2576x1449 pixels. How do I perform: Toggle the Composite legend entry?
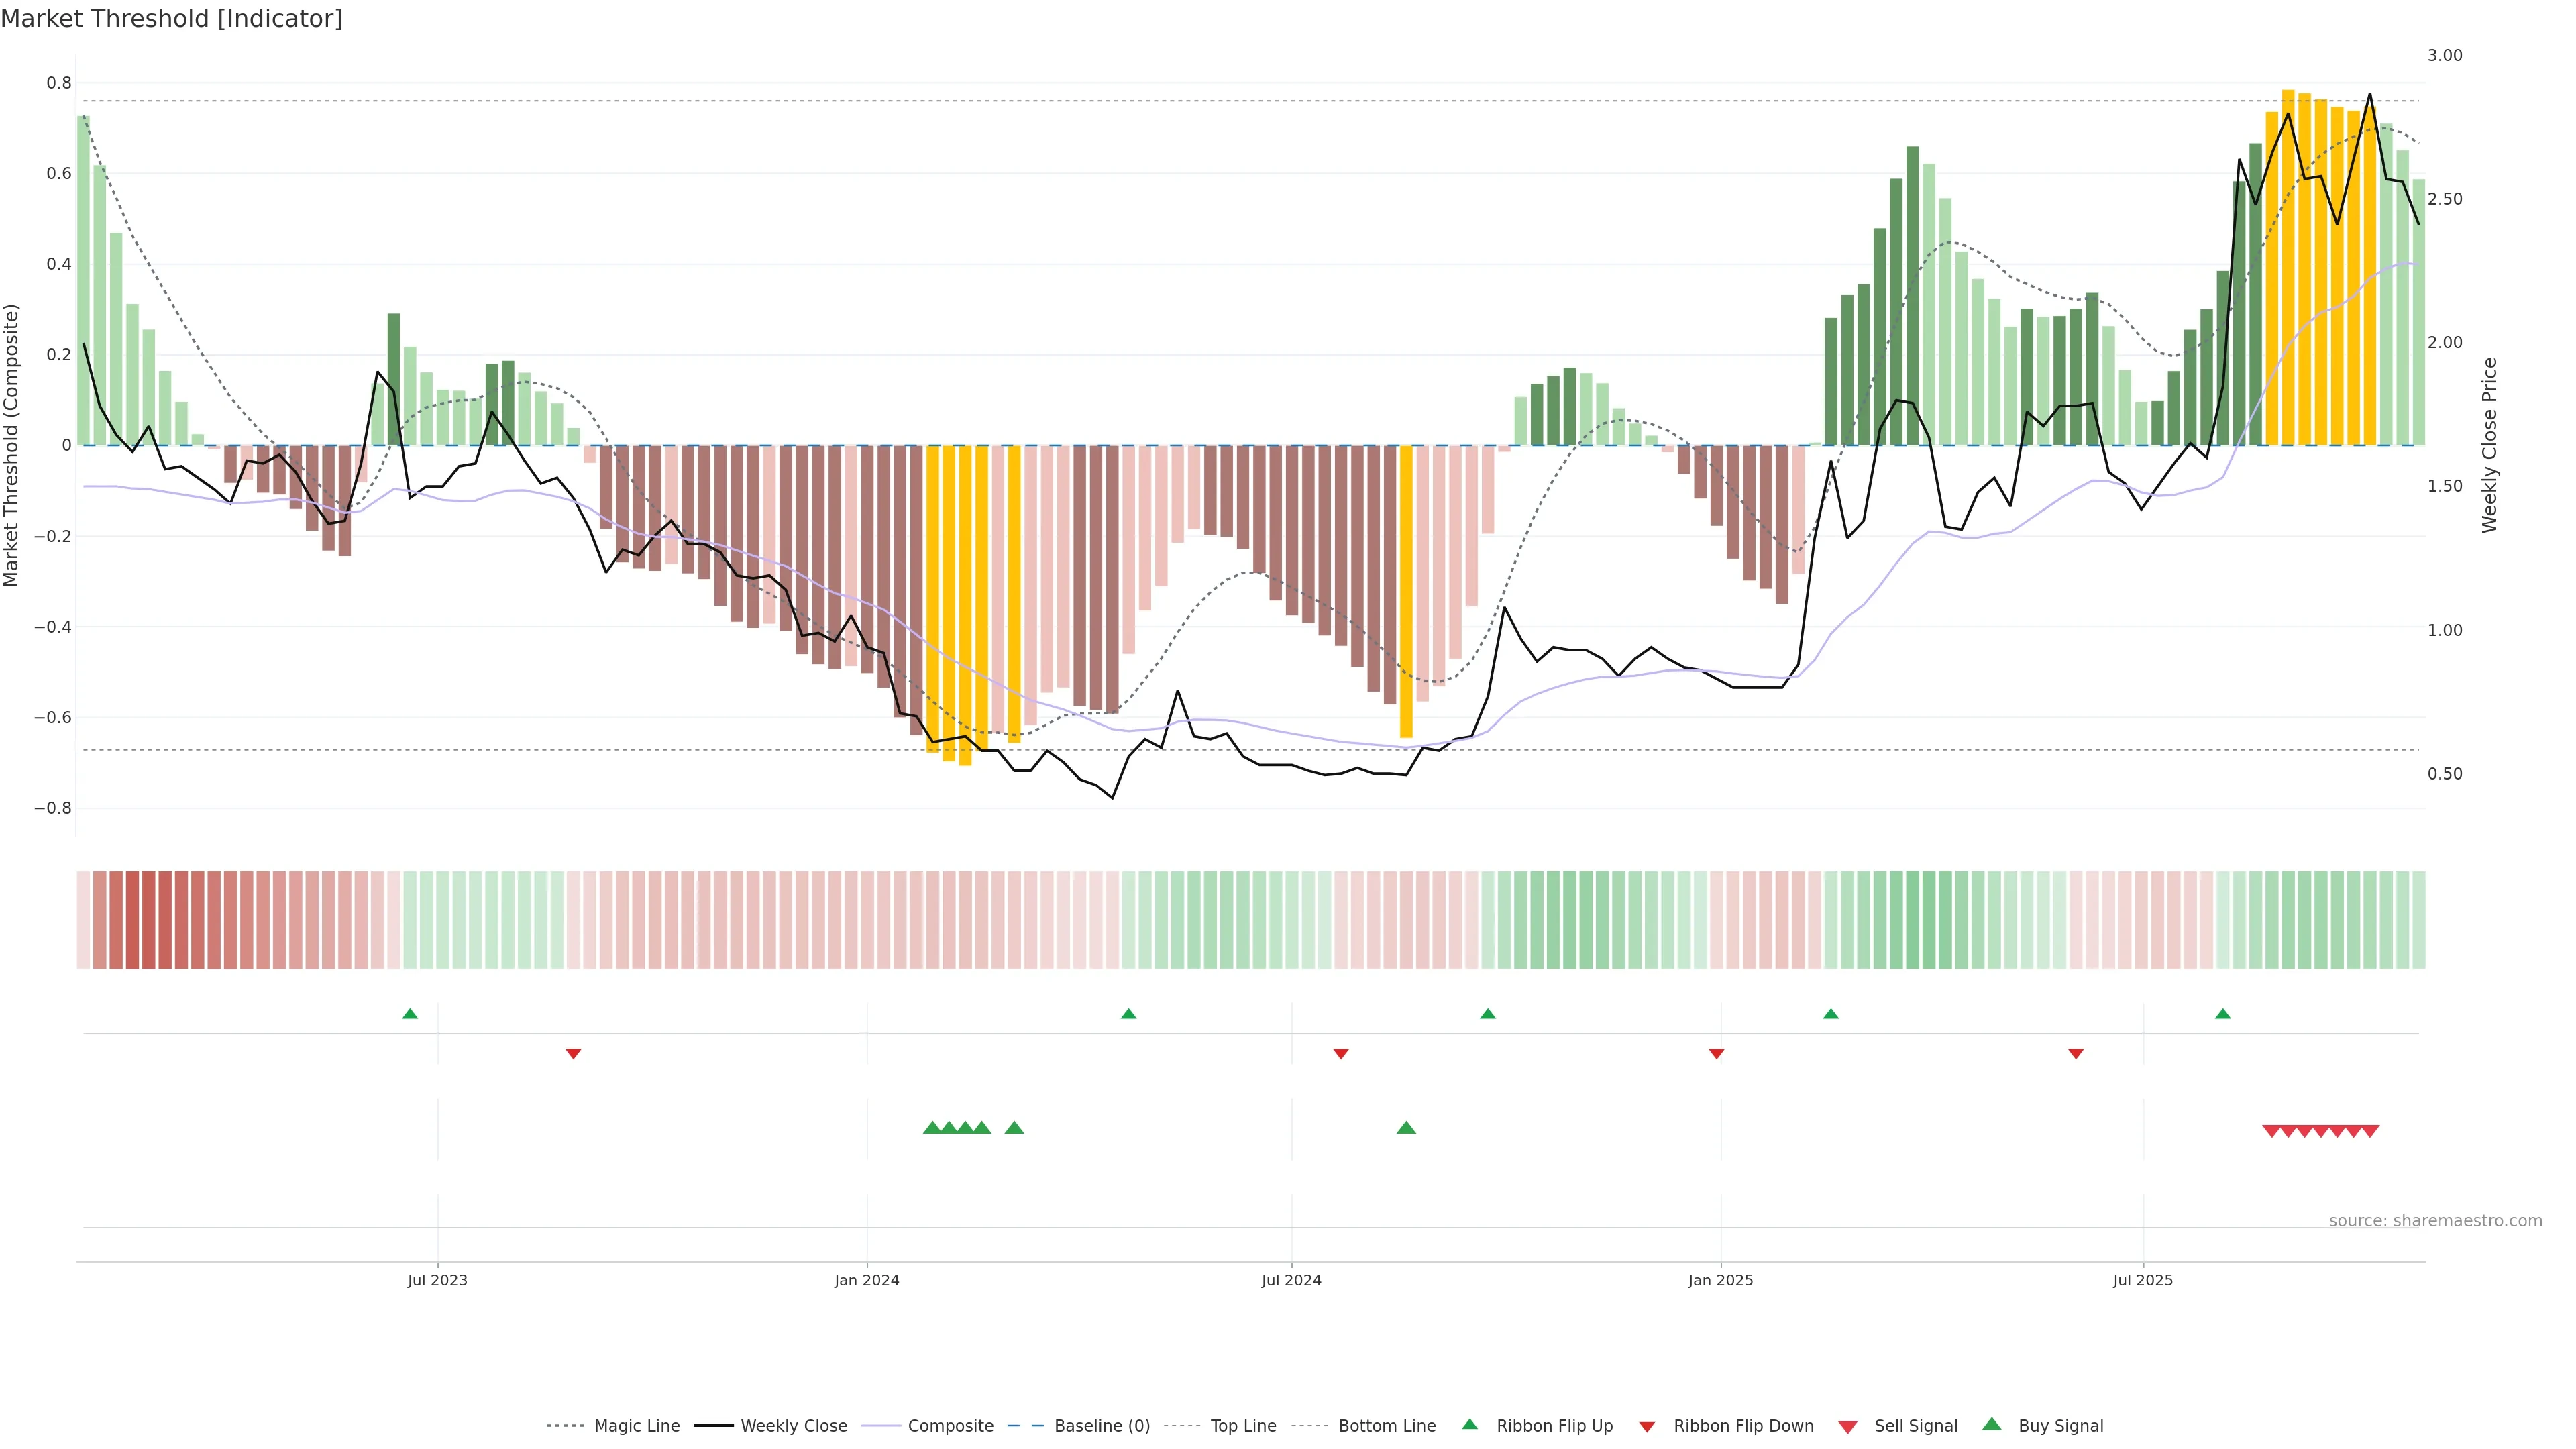(950, 1426)
